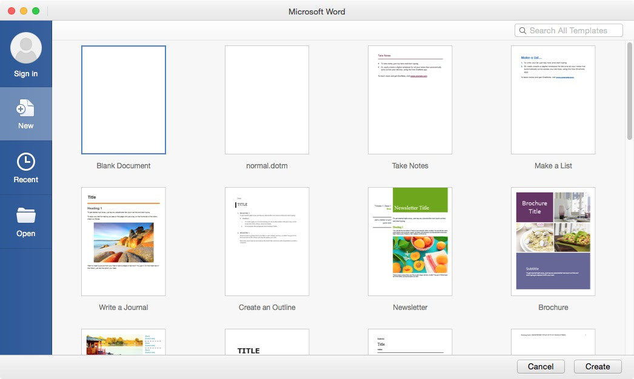Click the Sign in avatar icon
Screen dimensions: 634x379
point(26,48)
